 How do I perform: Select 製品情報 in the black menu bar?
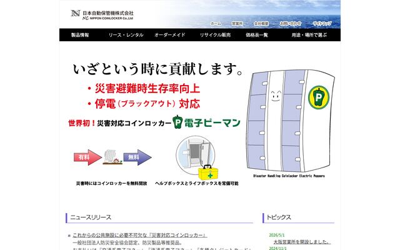[x=80, y=35]
